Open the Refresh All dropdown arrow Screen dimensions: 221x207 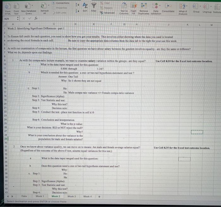coord(49,5)
